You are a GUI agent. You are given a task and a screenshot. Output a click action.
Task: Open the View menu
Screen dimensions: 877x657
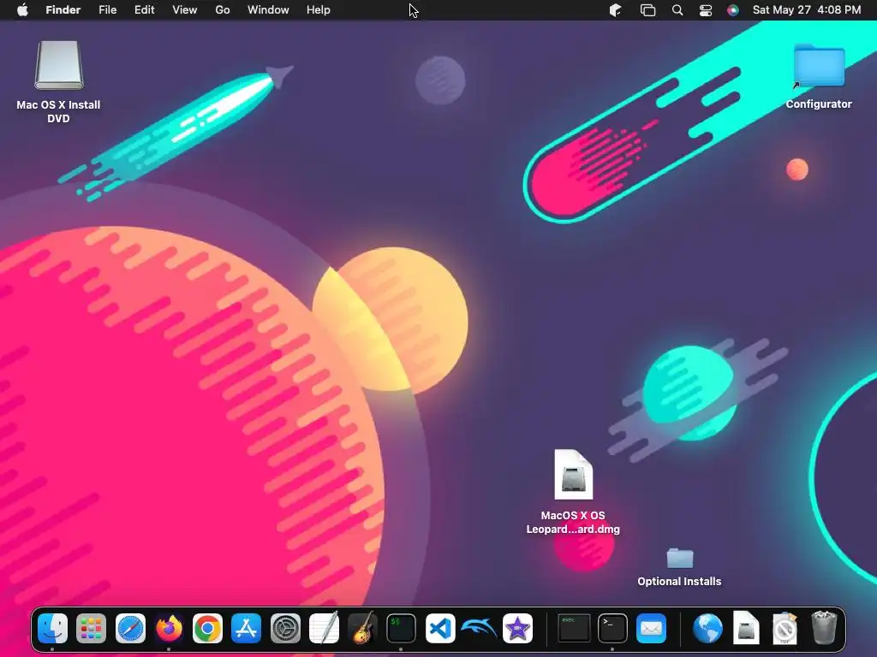click(185, 10)
